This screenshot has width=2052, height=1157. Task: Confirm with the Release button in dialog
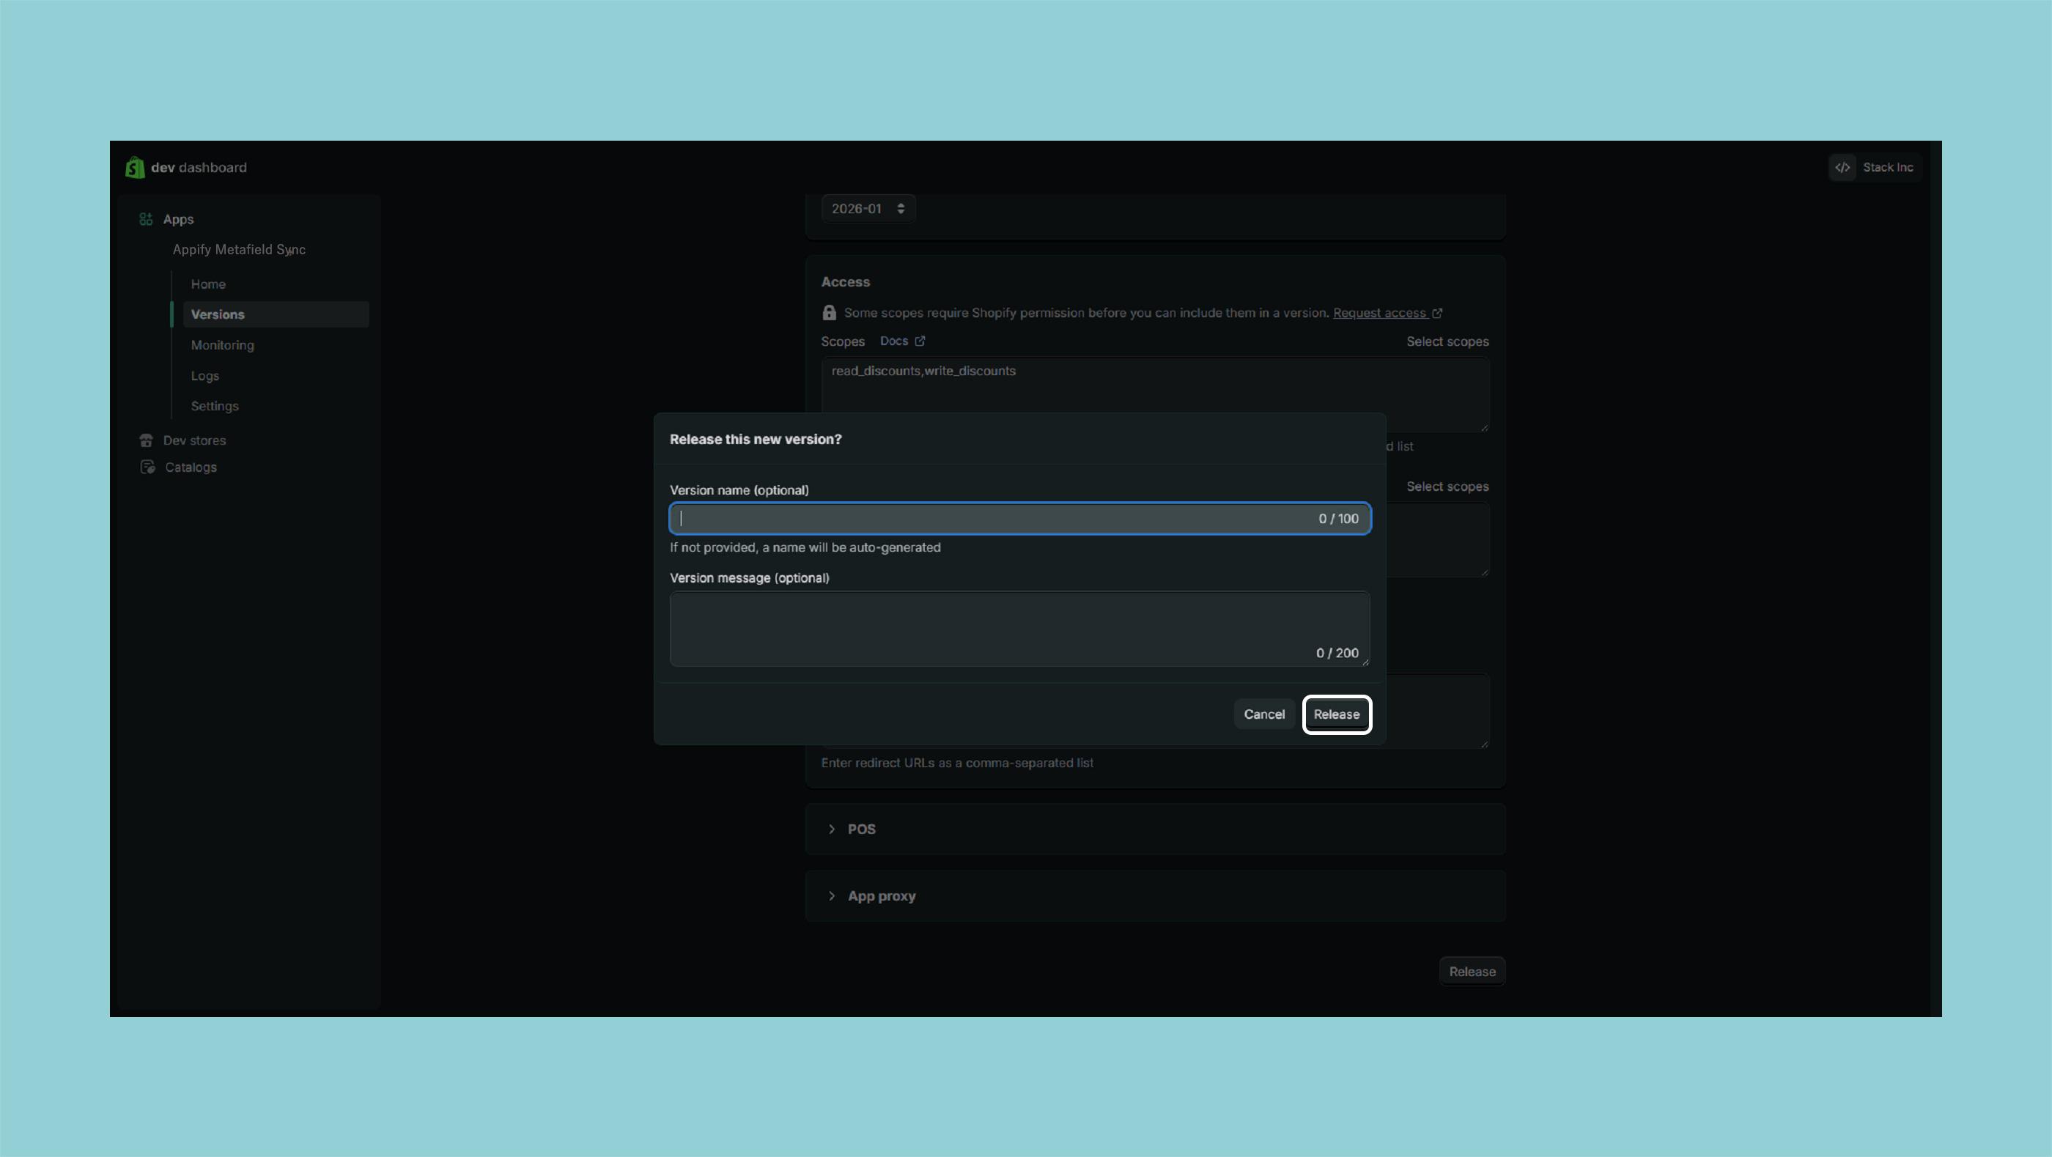coord(1336,714)
